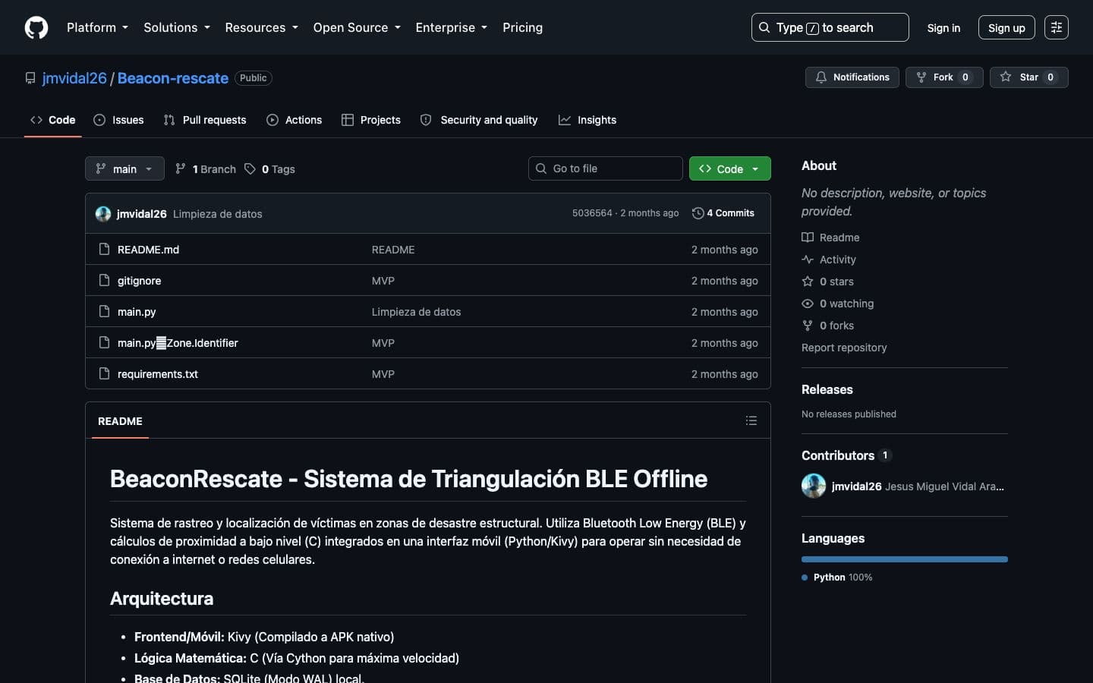View 0 watching in About sidebar

tap(838, 304)
